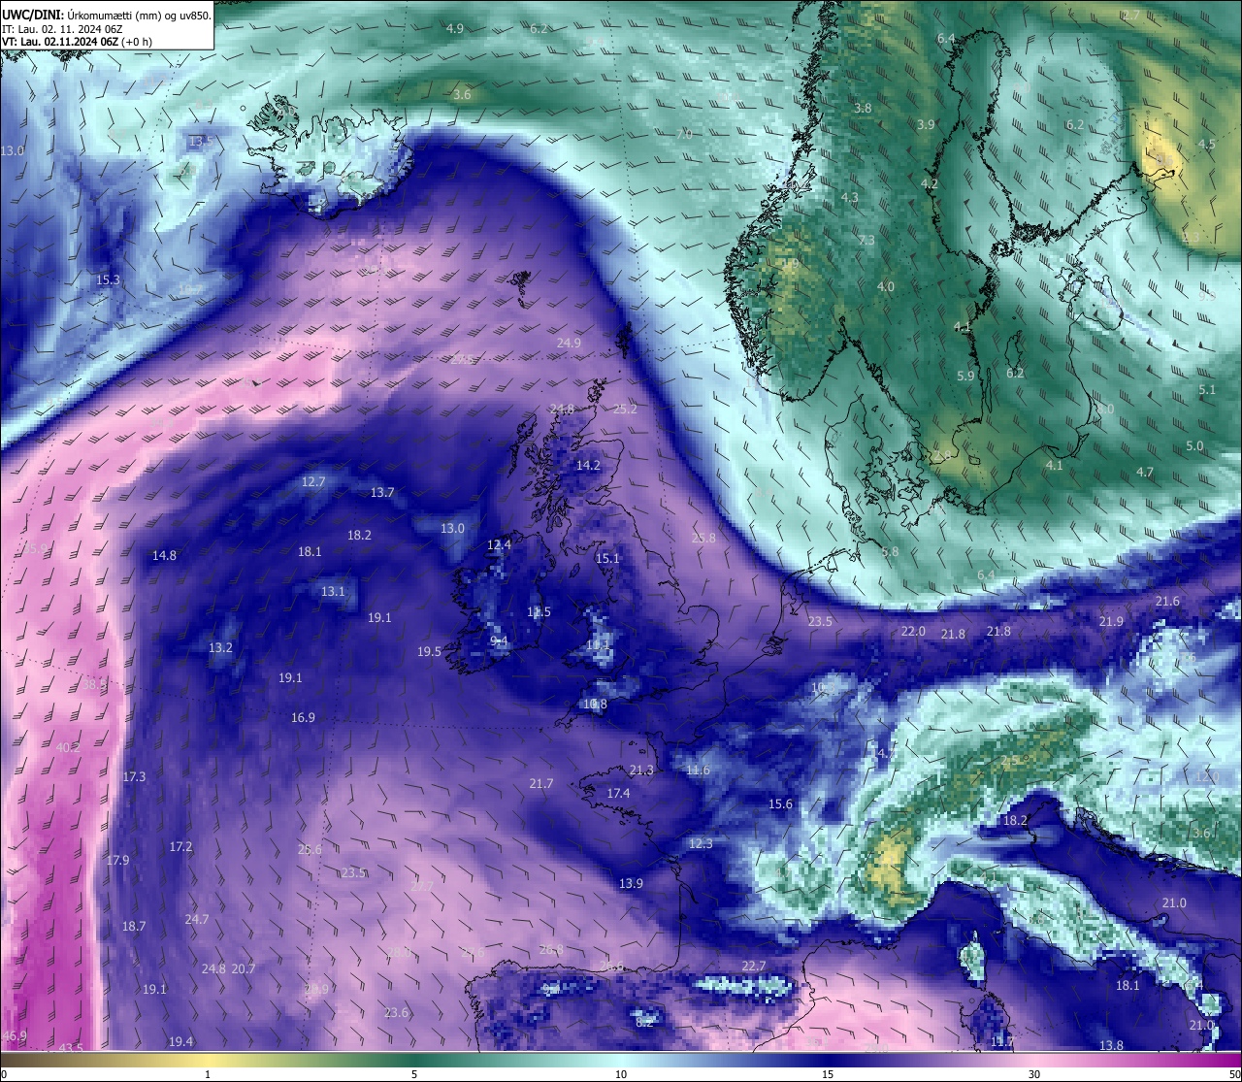
Task: Click the map value '7.3'
Action: point(866,241)
